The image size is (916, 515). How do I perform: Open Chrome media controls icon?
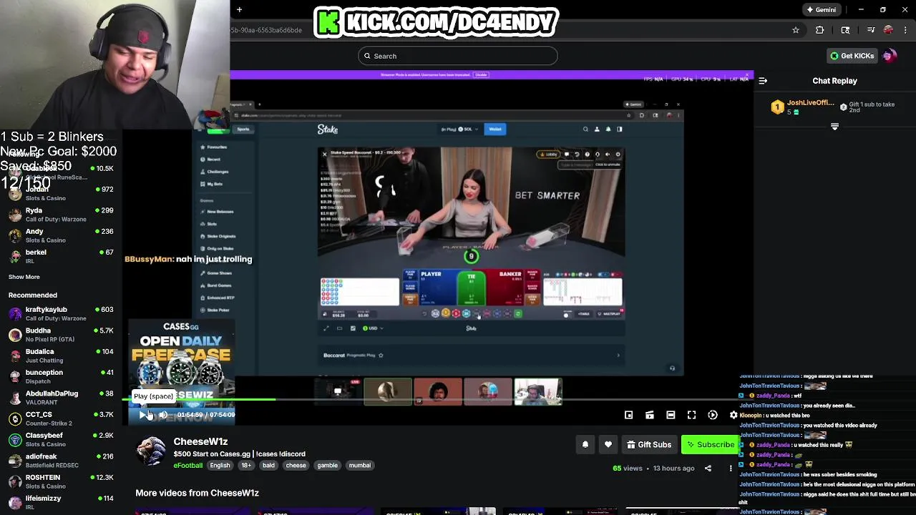click(x=871, y=30)
